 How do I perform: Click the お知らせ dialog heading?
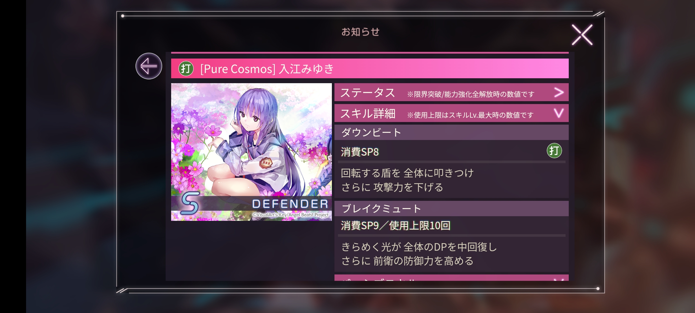point(360,32)
